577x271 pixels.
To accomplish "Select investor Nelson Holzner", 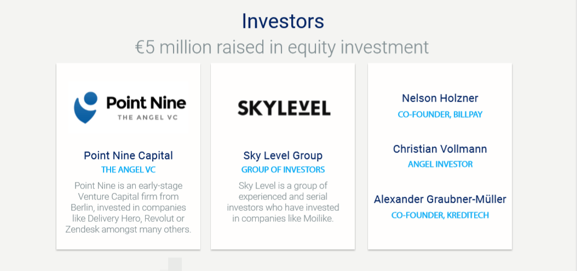I will [x=440, y=98].
